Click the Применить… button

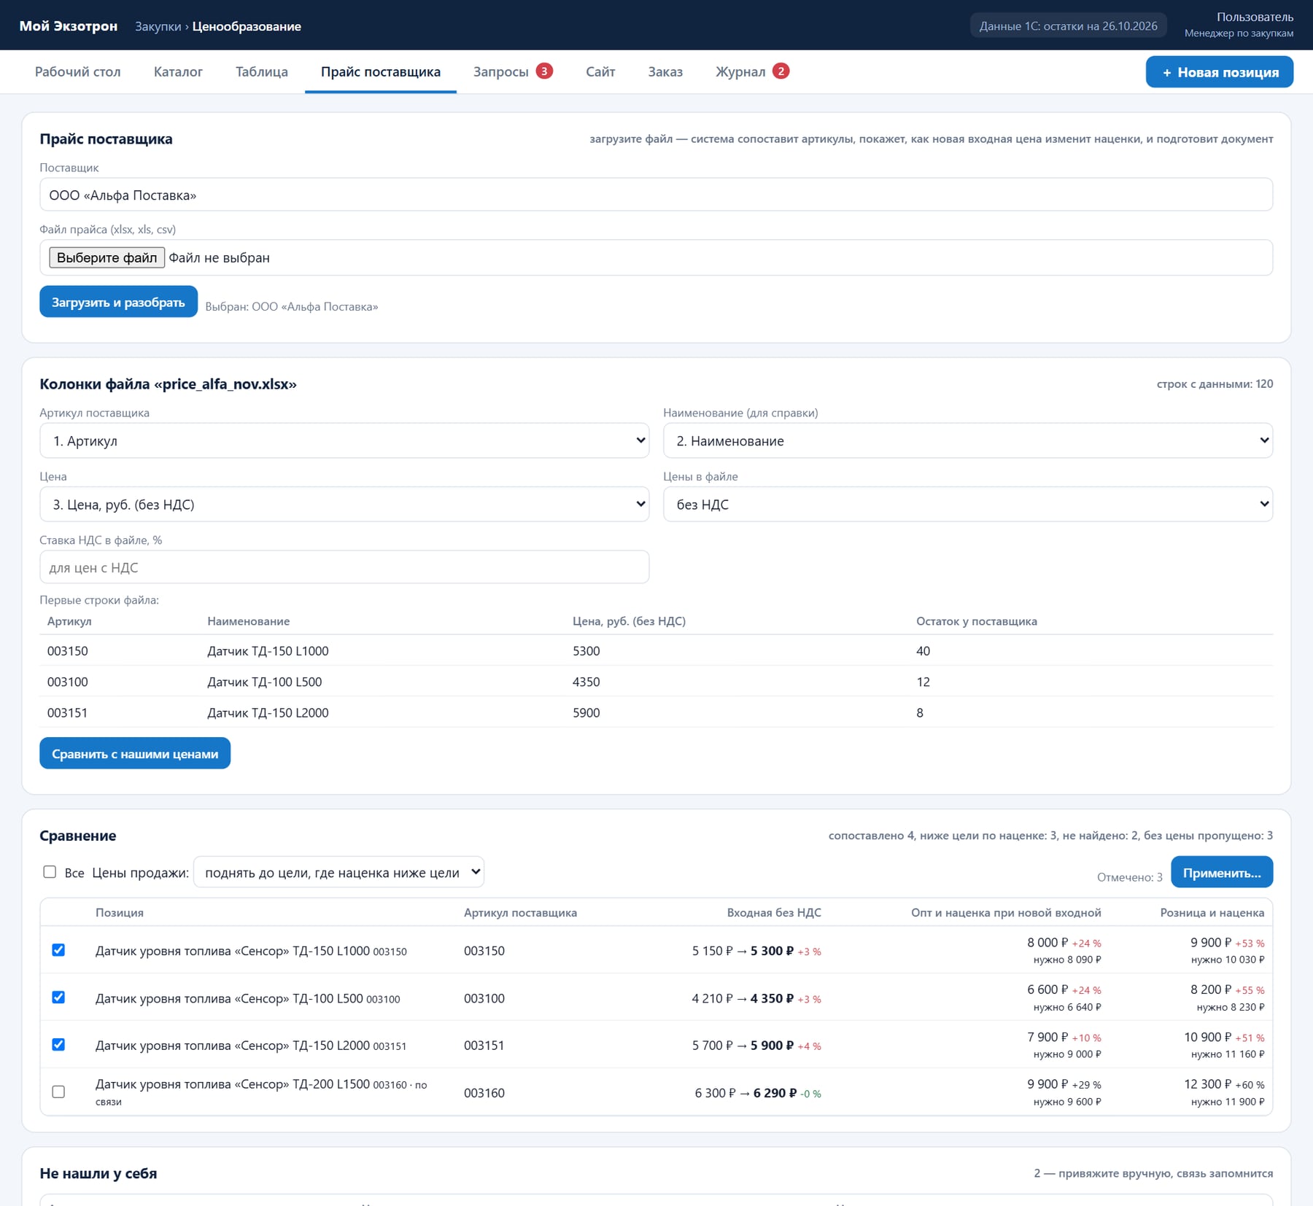pyautogui.click(x=1222, y=872)
